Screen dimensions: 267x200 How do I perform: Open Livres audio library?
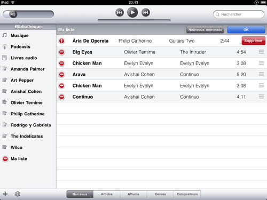pyautogui.click(x=28, y=58)
